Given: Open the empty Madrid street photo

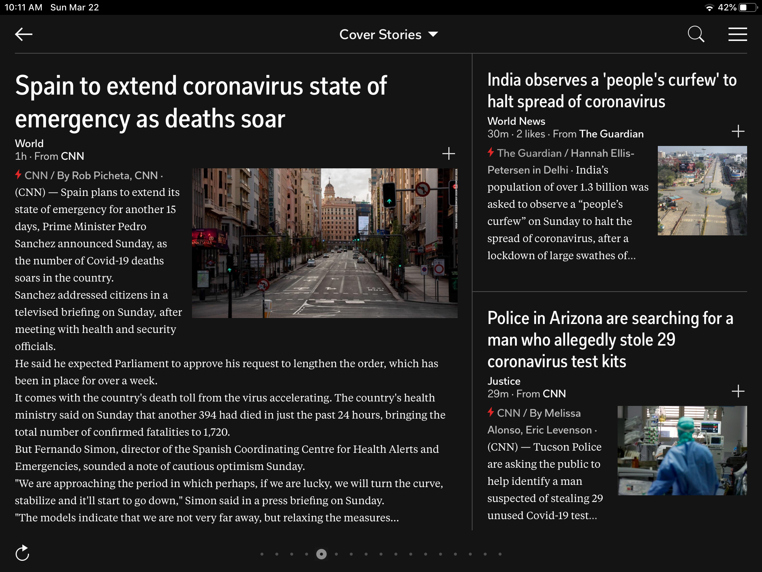Looking at the screenshot, I should coord(324,243).
